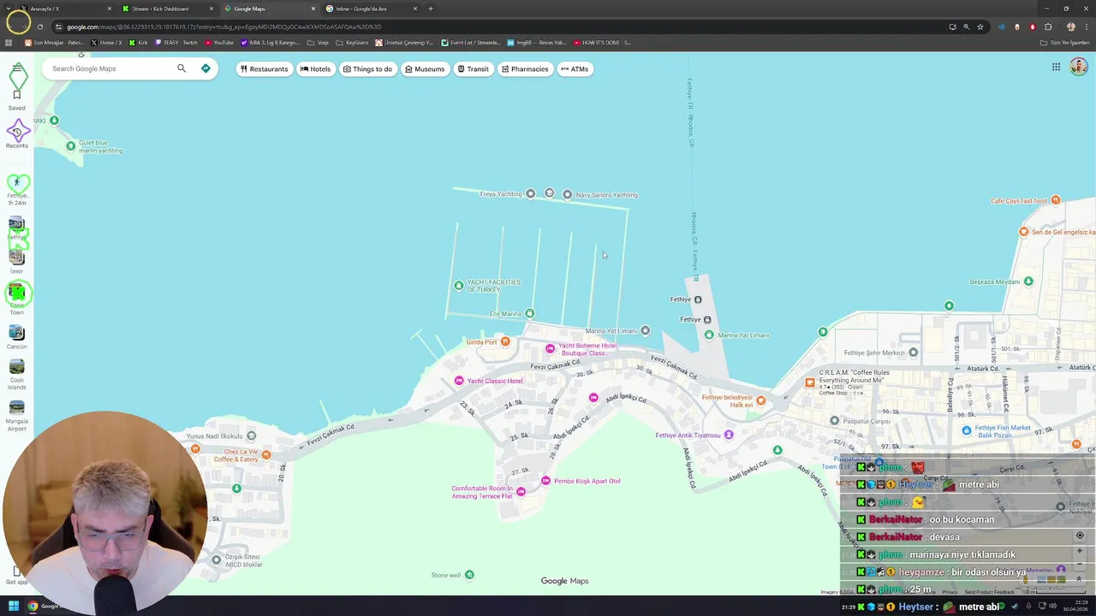Select the Pharmacies category chip
The height and width of the screenshot is (616, 1096).
[525, 69]
